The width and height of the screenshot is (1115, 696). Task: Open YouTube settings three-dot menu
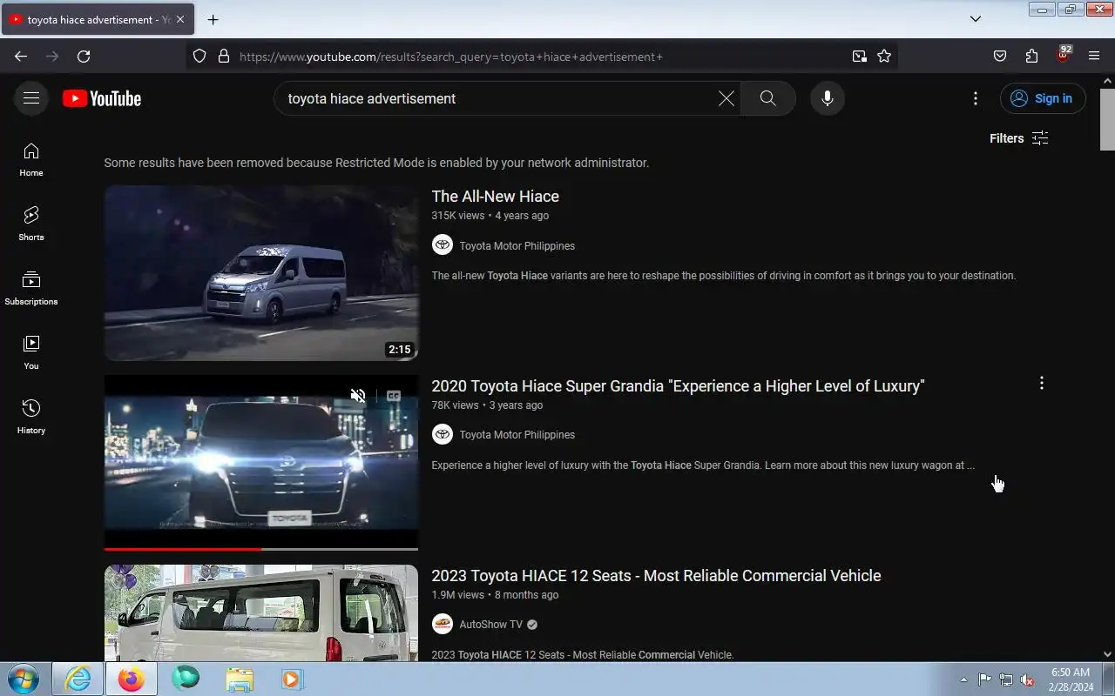click(976, 98)
